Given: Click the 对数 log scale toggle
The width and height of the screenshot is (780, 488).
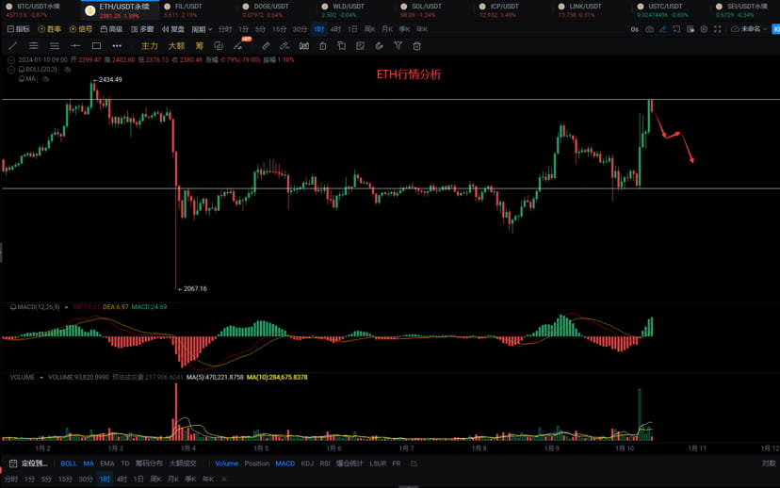Looking at the screenshot, I should click(769, 464).
